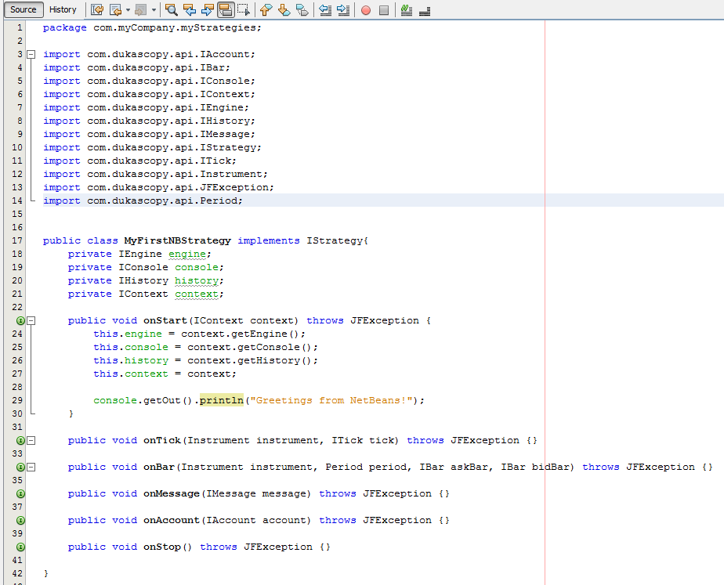
Task: Click the Back navigation icon
Action: [116, 9]
